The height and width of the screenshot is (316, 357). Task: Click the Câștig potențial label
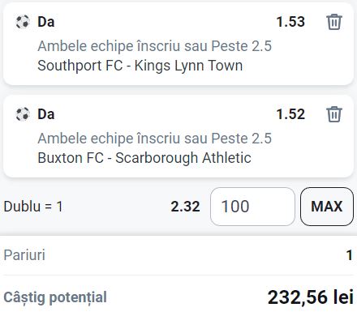[x=55, y=297]
